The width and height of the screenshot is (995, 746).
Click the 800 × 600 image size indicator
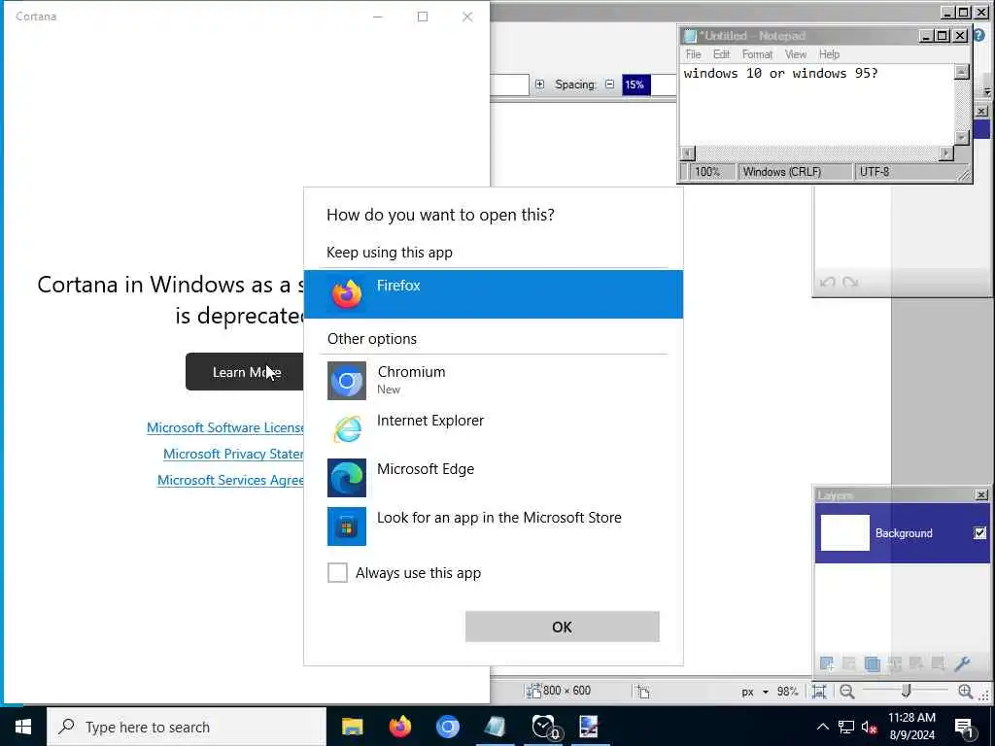pos(559,691)
